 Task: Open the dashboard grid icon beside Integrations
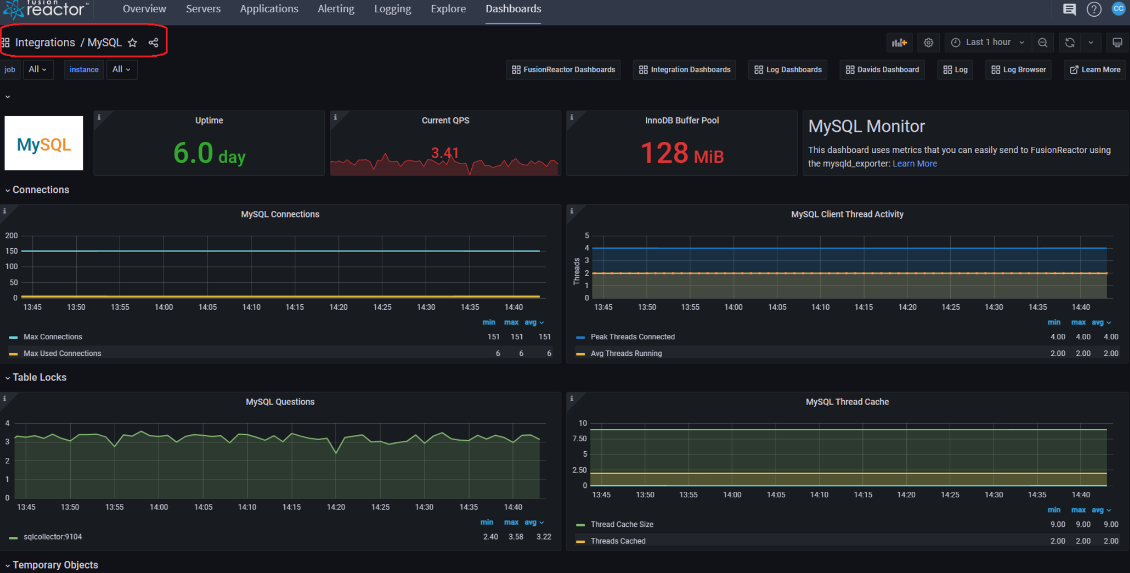coord(6,43)
